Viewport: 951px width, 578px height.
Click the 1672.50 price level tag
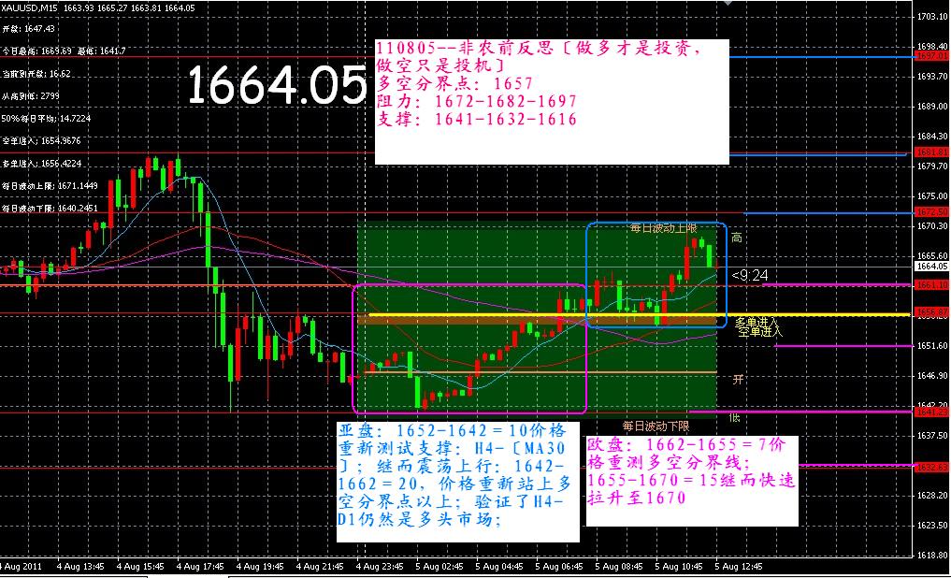(932, 213)
